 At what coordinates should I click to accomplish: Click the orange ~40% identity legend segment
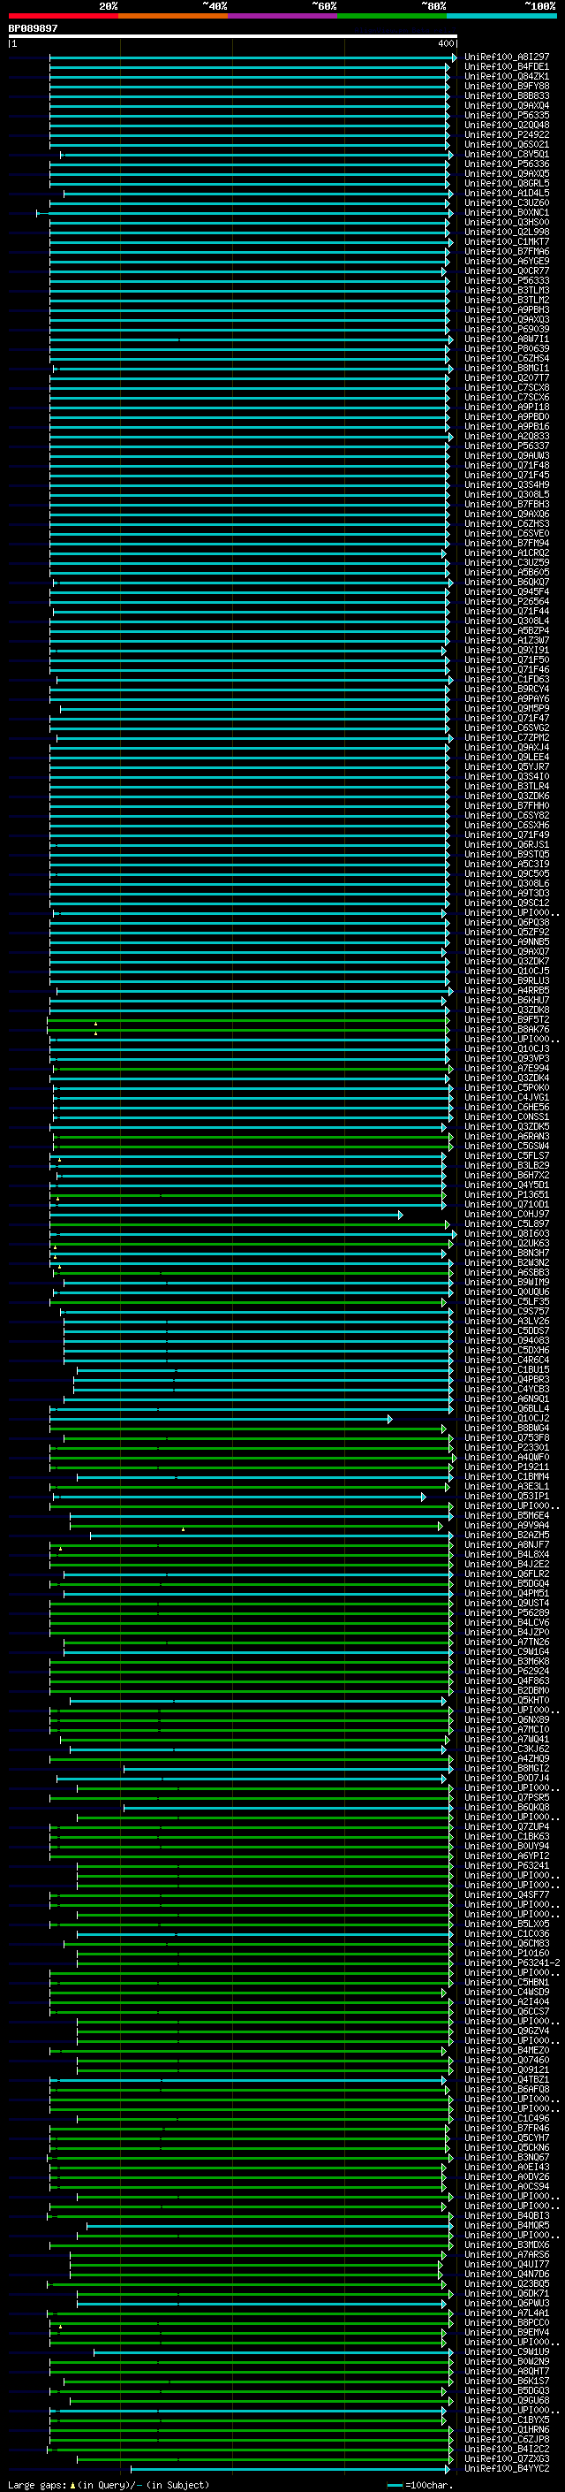click(173, 16)
